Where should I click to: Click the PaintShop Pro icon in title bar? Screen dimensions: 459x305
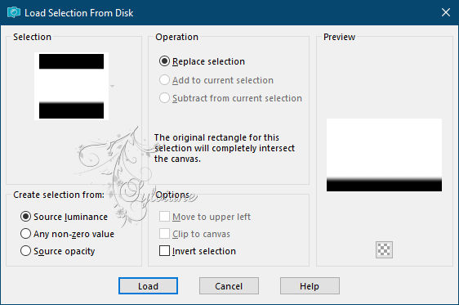coord(14,12)
